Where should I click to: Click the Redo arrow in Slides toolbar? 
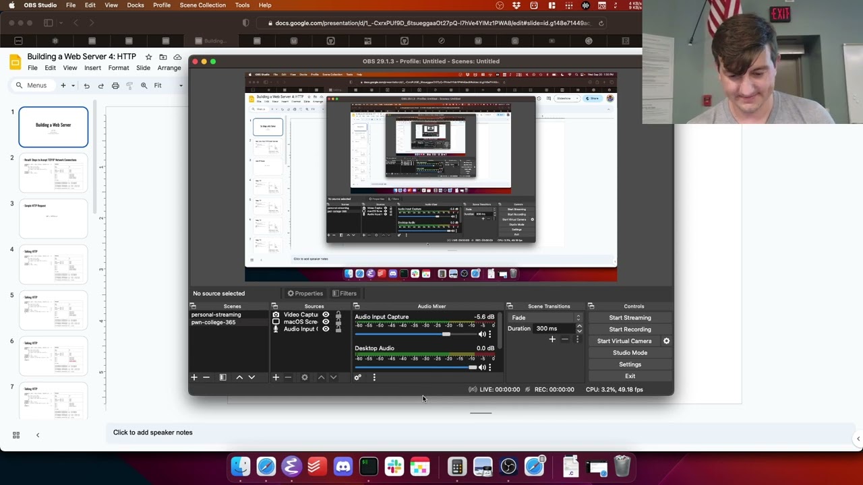tap(101, 86)
